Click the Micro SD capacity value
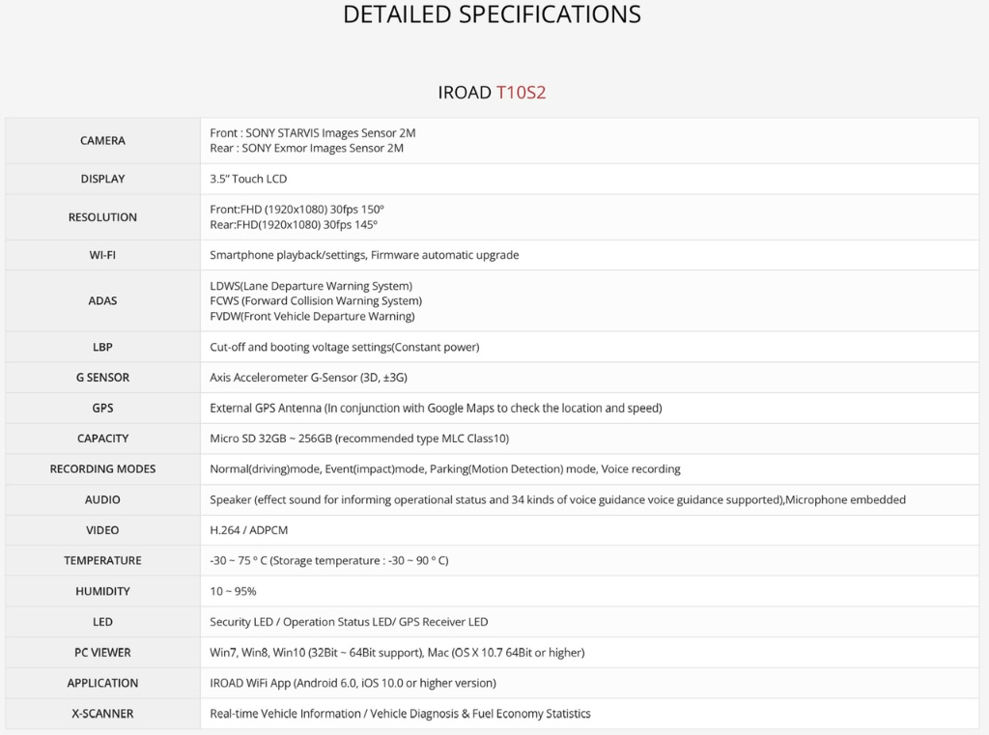Viewport: 989px width, 735px height. pos(359,438)
